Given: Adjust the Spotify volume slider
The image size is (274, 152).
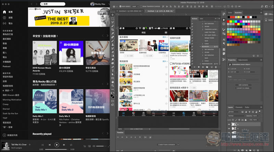Looking at the screenshot, I should [101, 146].
